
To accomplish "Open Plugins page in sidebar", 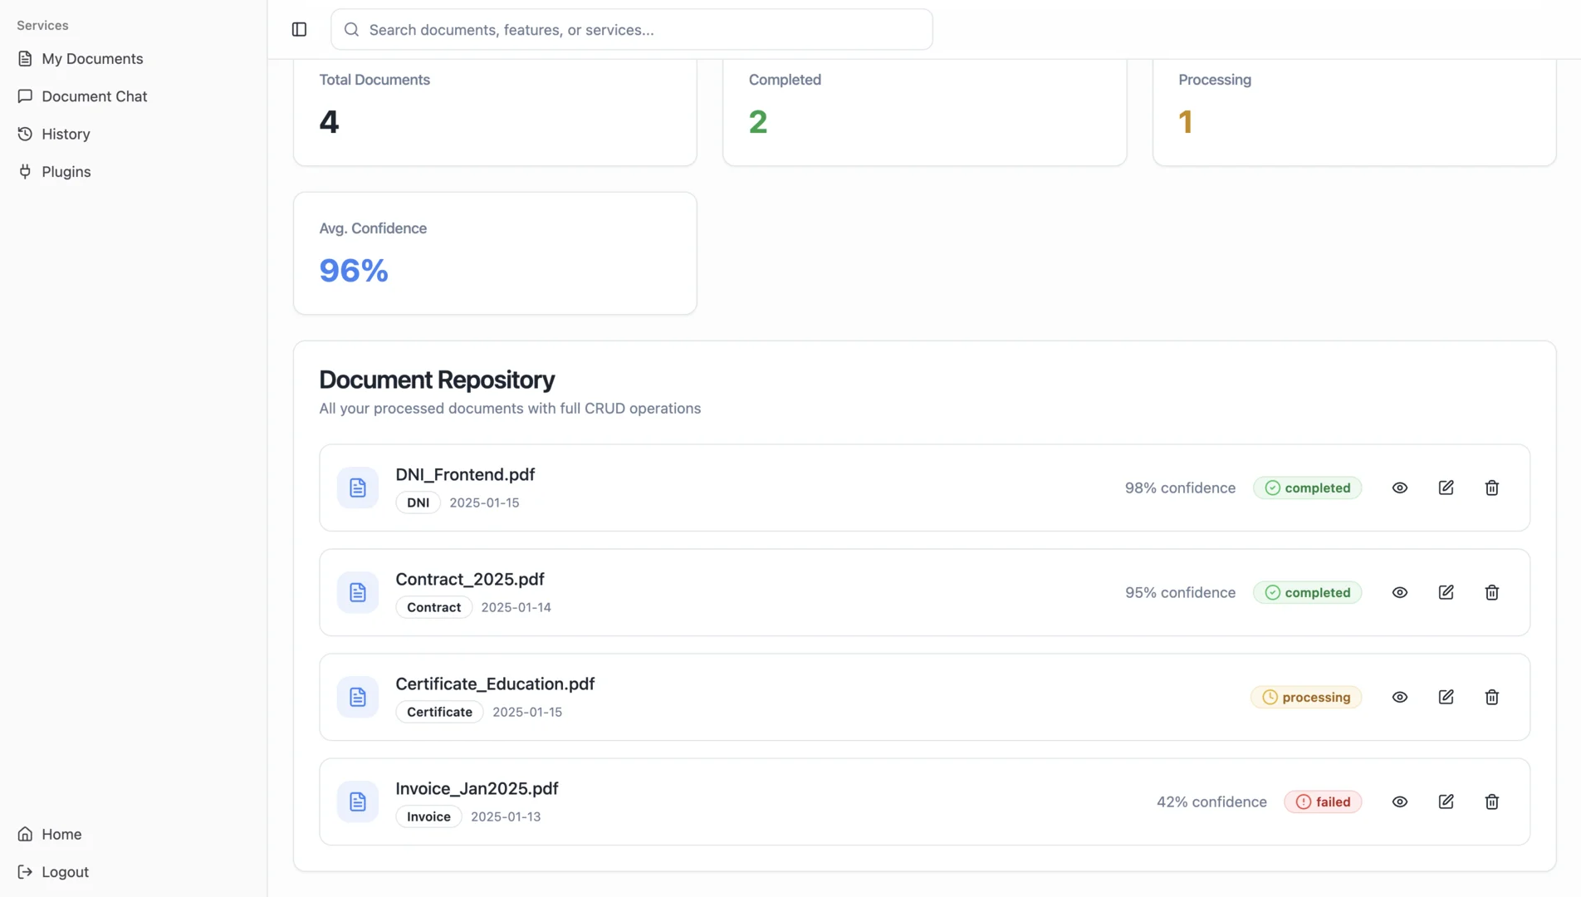I will point(66,172).
